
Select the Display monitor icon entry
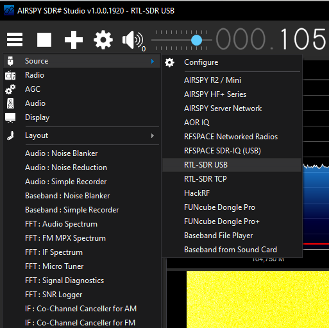point(10,117)
